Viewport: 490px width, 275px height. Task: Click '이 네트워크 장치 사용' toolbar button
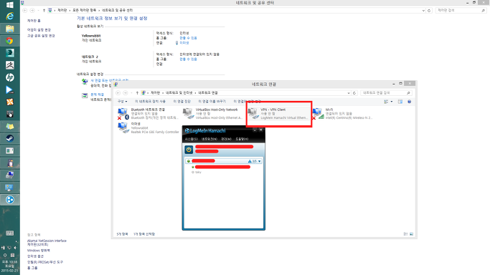coord(150,101)
